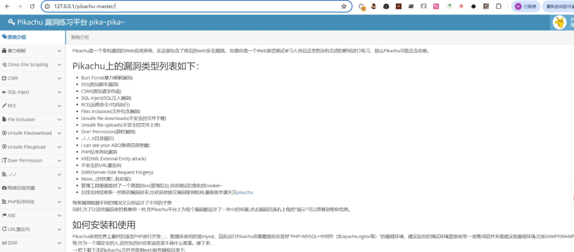This screenshot has width=574, height=252.
Task: Click the 系统介绍 breadcrumb label
Action: pyautogui.click(x=80, y=38)
